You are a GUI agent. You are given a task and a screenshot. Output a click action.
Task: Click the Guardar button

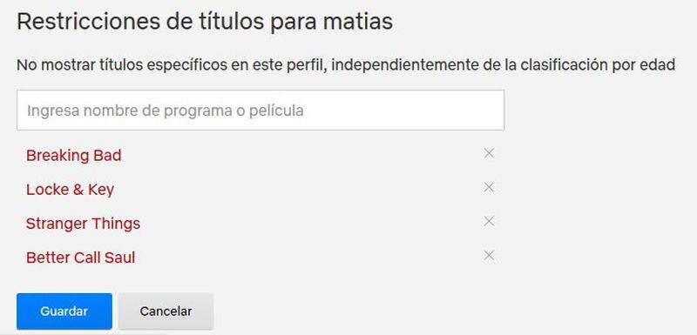(x=64, y=311)
